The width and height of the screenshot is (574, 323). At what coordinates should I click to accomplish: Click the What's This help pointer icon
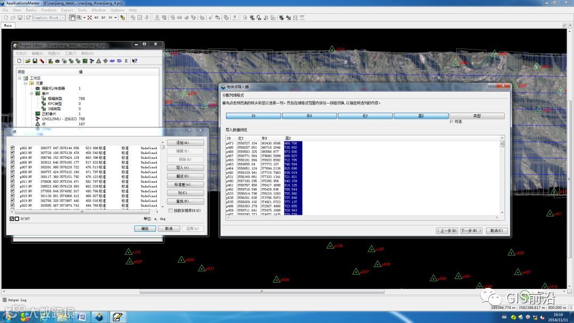click(x=135, y=61)
